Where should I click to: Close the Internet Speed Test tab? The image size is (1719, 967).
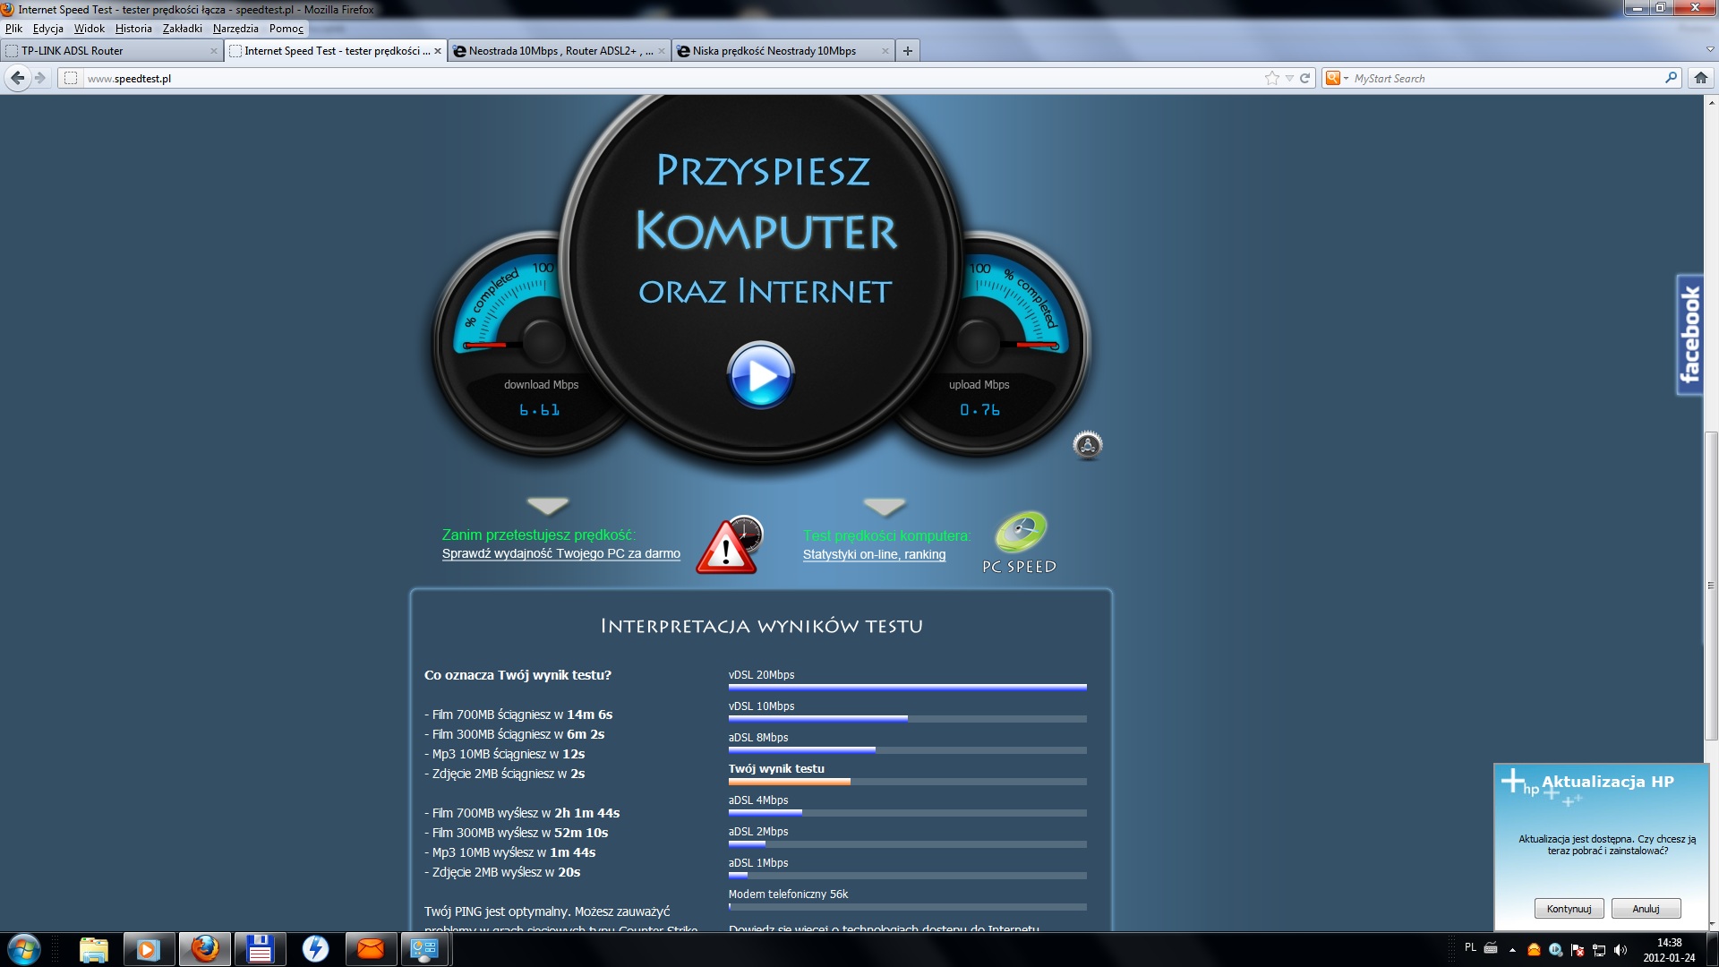(437, 51)
